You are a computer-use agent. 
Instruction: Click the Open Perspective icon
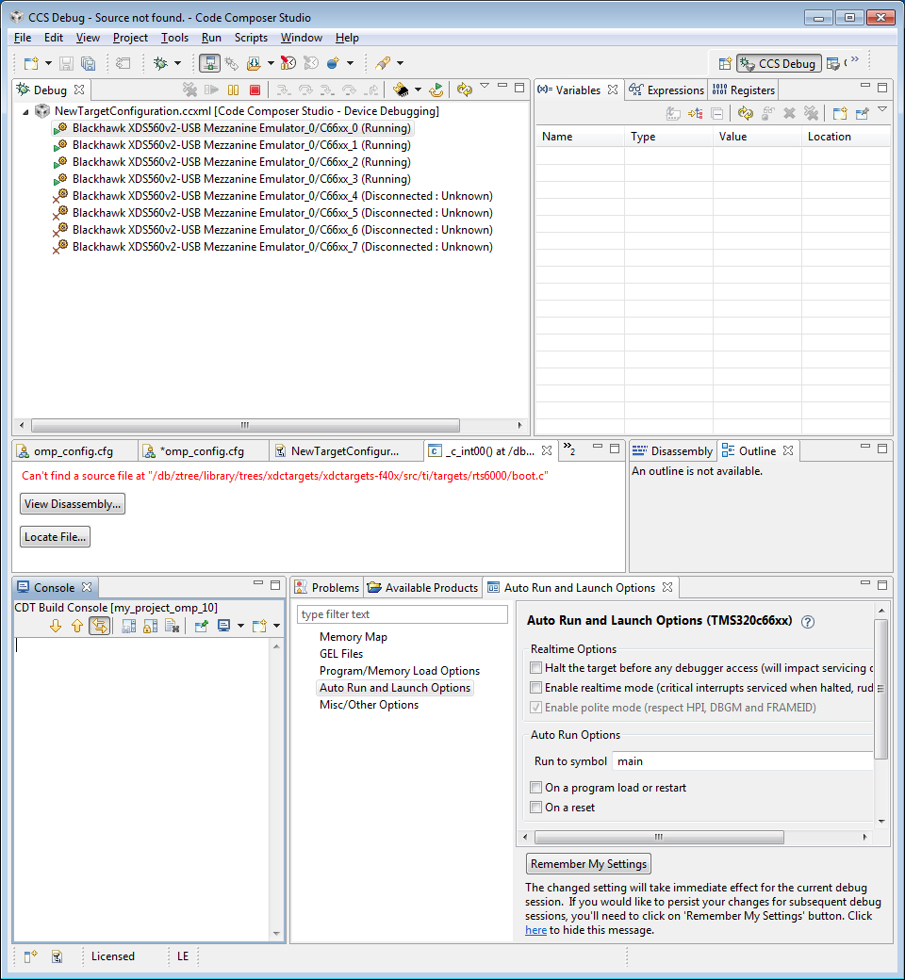click(725, 63)
